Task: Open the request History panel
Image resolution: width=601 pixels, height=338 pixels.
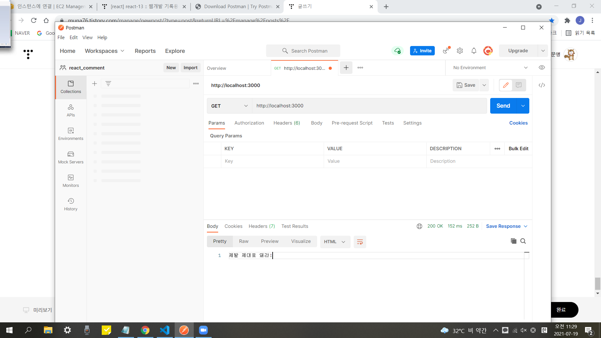Action: click(71, 204)
